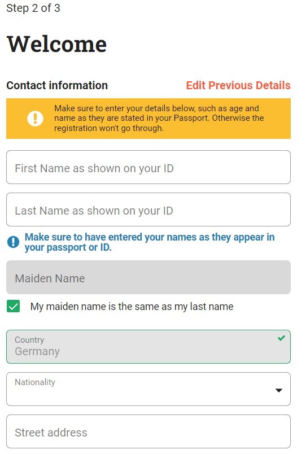Open the Nationality dropdown arrow
306x454 pixels.
279,390
